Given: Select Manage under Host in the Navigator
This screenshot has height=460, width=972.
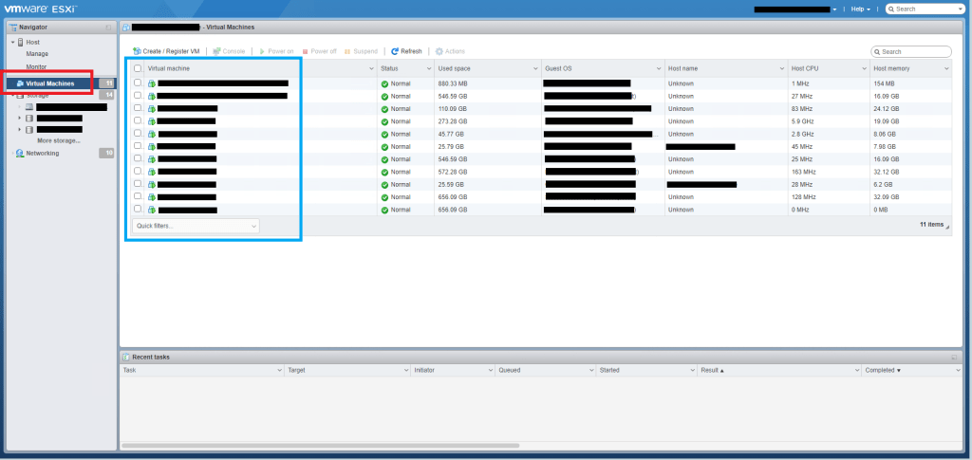Looking at the screenshot, I should click(x=37, y=54).
